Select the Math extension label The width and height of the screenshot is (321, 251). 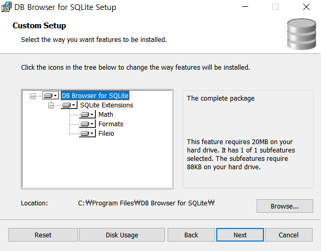[x=106, y=115]
